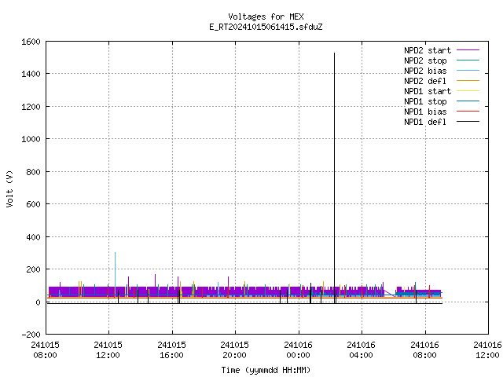Click the 1400 y-axis tick label
The width and height of the screenshot is (503, 377).
coord(31,74)
